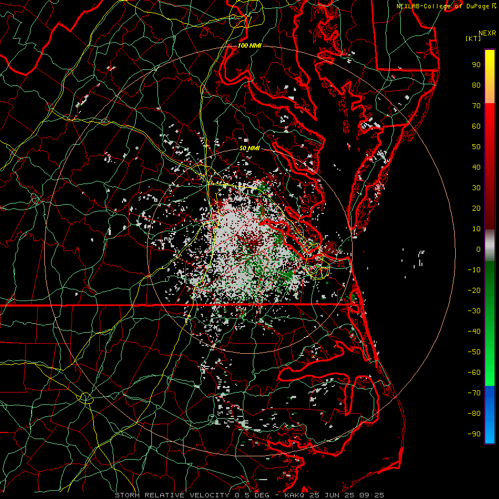
Task: Click the 25 JUN 25 date text
Action: click(333, 495)
